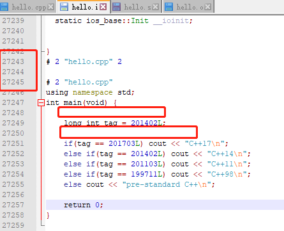The width and height of the screenshot is (284, 231).
Task: Click the closing brace on line 27258
Action: tap(48, 215)
